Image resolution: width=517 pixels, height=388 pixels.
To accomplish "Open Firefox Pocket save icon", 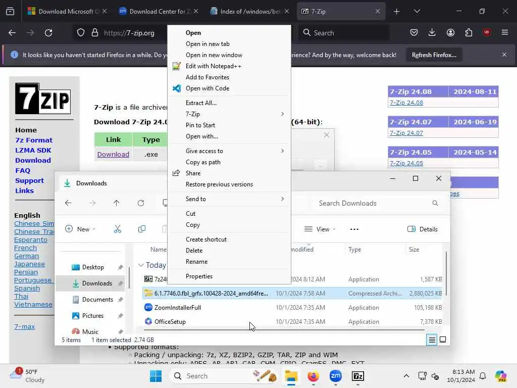I will pyautogui.click(x=414, y=32).
